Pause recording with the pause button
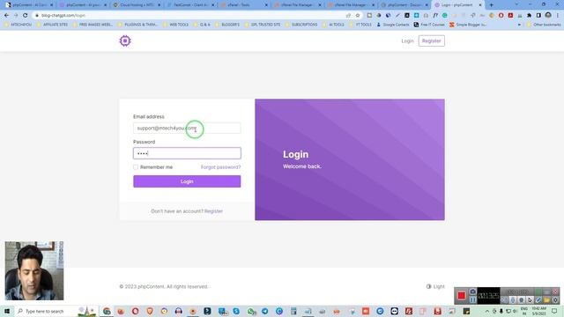 (472, 299)
